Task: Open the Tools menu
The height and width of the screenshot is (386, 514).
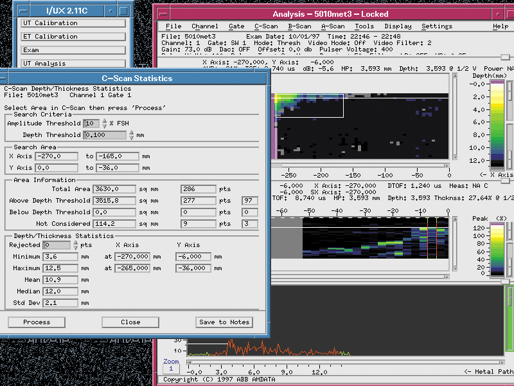Action: point(364,26)
